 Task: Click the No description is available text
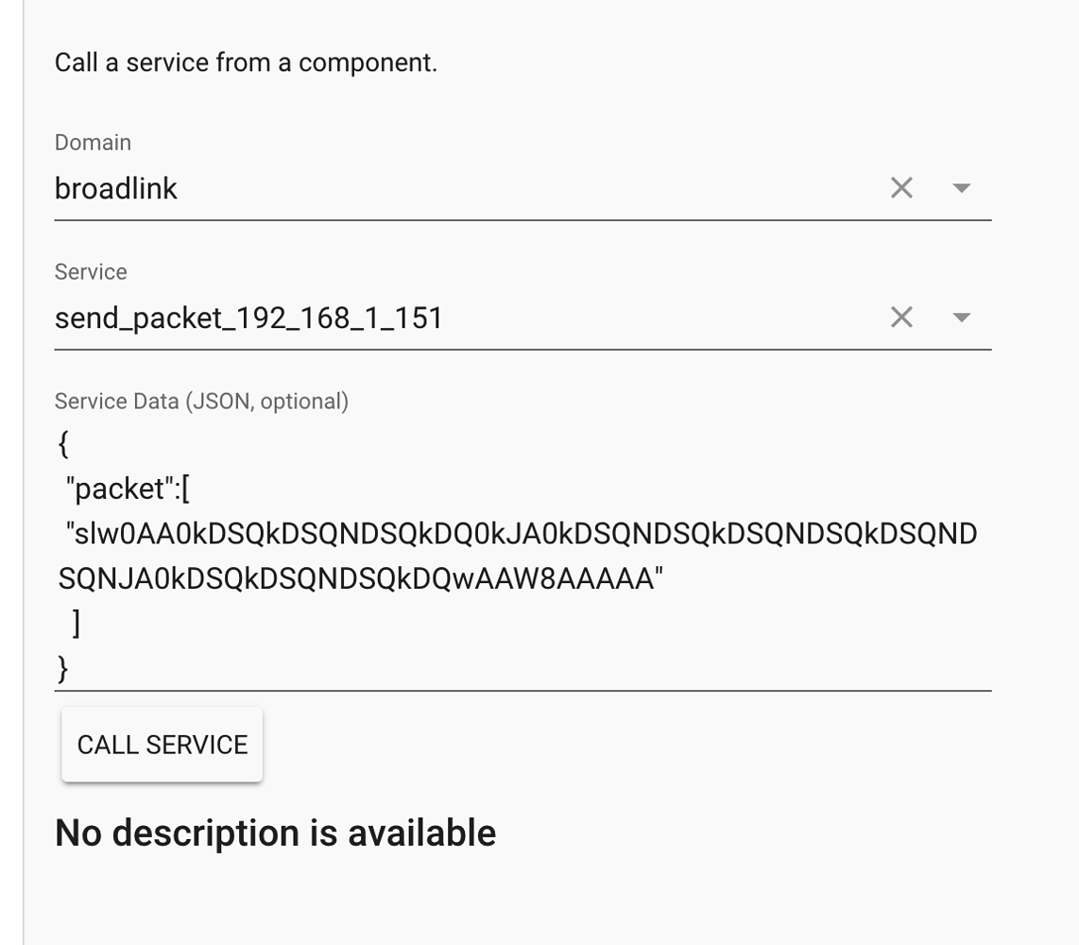coord(275,833)
